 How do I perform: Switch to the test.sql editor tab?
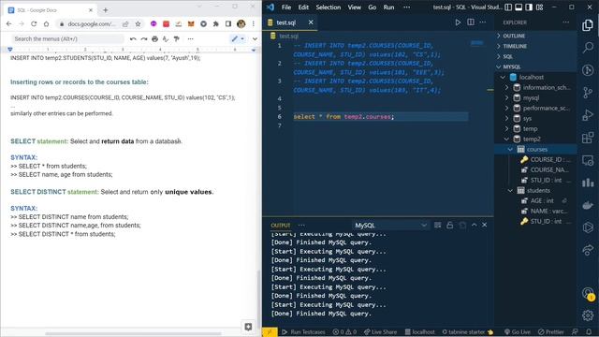click(x=285, y=22)
